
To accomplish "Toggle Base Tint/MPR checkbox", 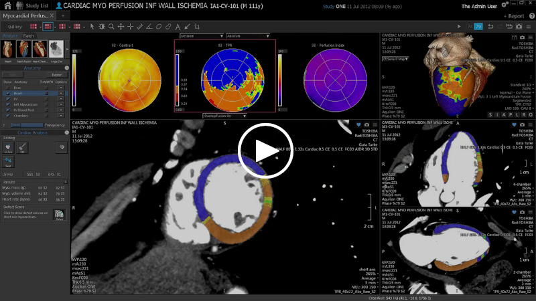I will click(46, 88).
